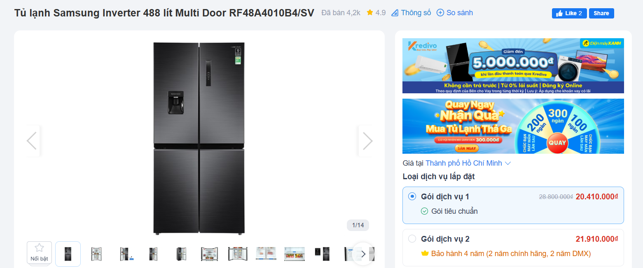Click QUAY on the lucky wheel banner
The width and height of the screenshot is (643, 268).
pyautogui.click(x=557, y=143)
